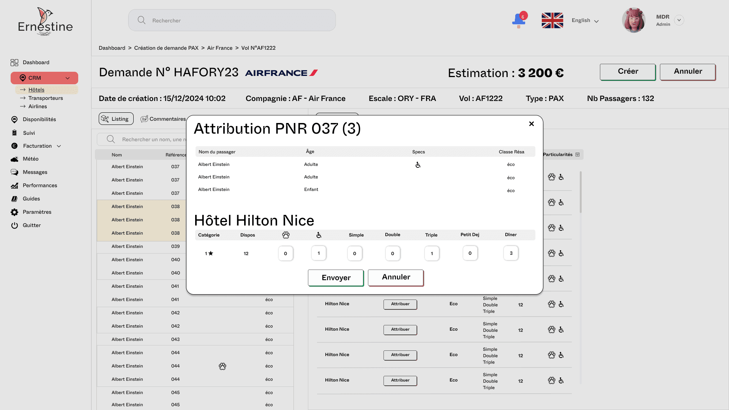Click the pet column icon in the Hilton table

286,235
